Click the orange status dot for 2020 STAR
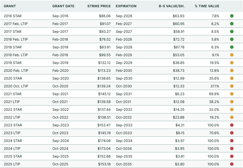The height and width of the screenshot is (168, 243). 232,78
